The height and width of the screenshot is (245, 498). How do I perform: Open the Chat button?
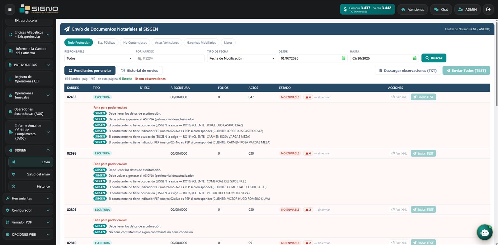[441, 9]
